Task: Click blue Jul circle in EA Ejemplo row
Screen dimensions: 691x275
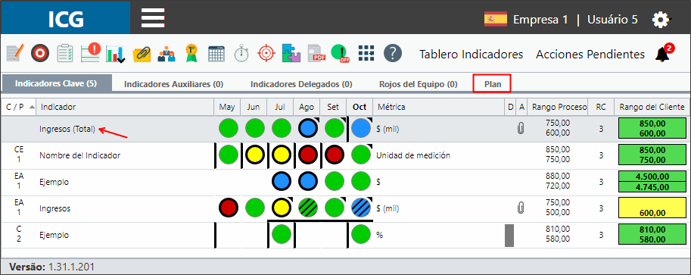Action: coord(281,182)
